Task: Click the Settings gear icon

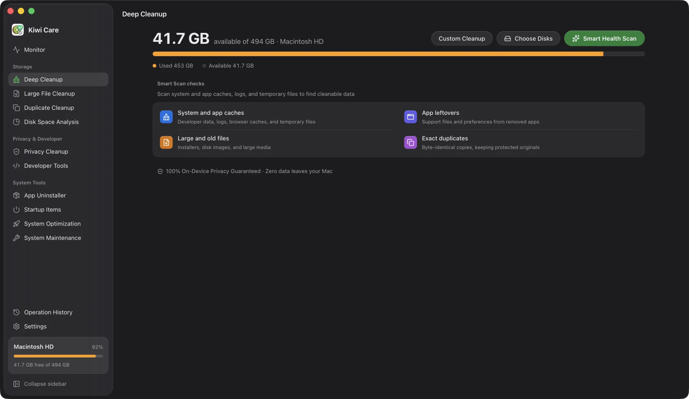Action: tap(16, 326)
